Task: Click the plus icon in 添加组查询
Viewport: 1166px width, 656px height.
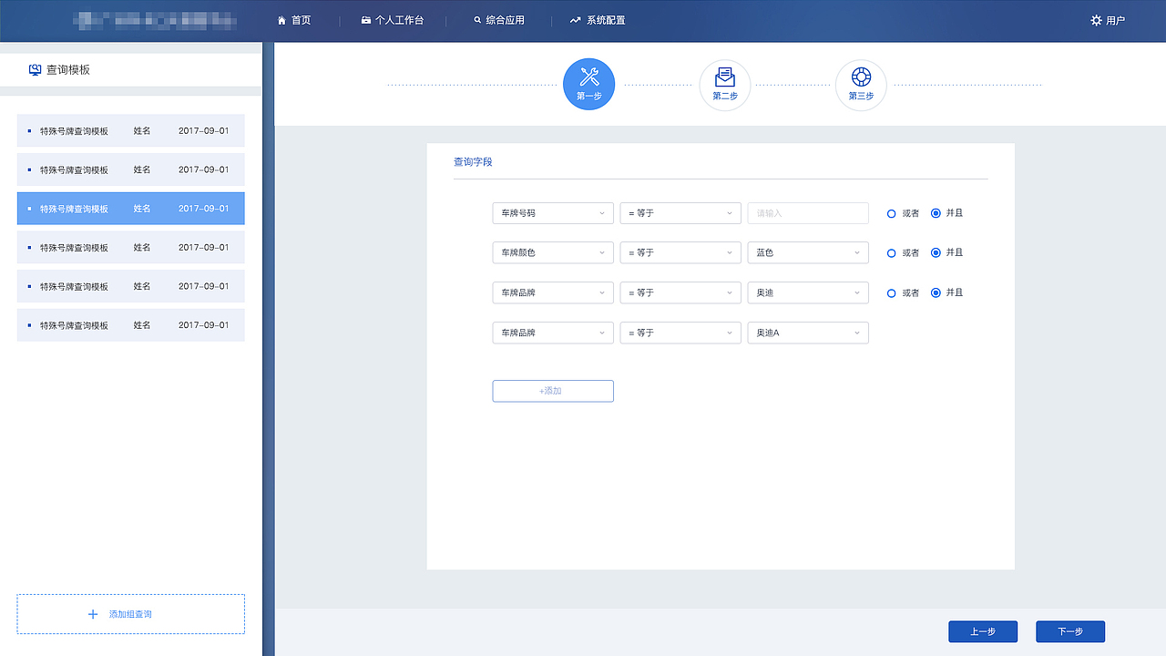Action: click(x=92, y=614)
